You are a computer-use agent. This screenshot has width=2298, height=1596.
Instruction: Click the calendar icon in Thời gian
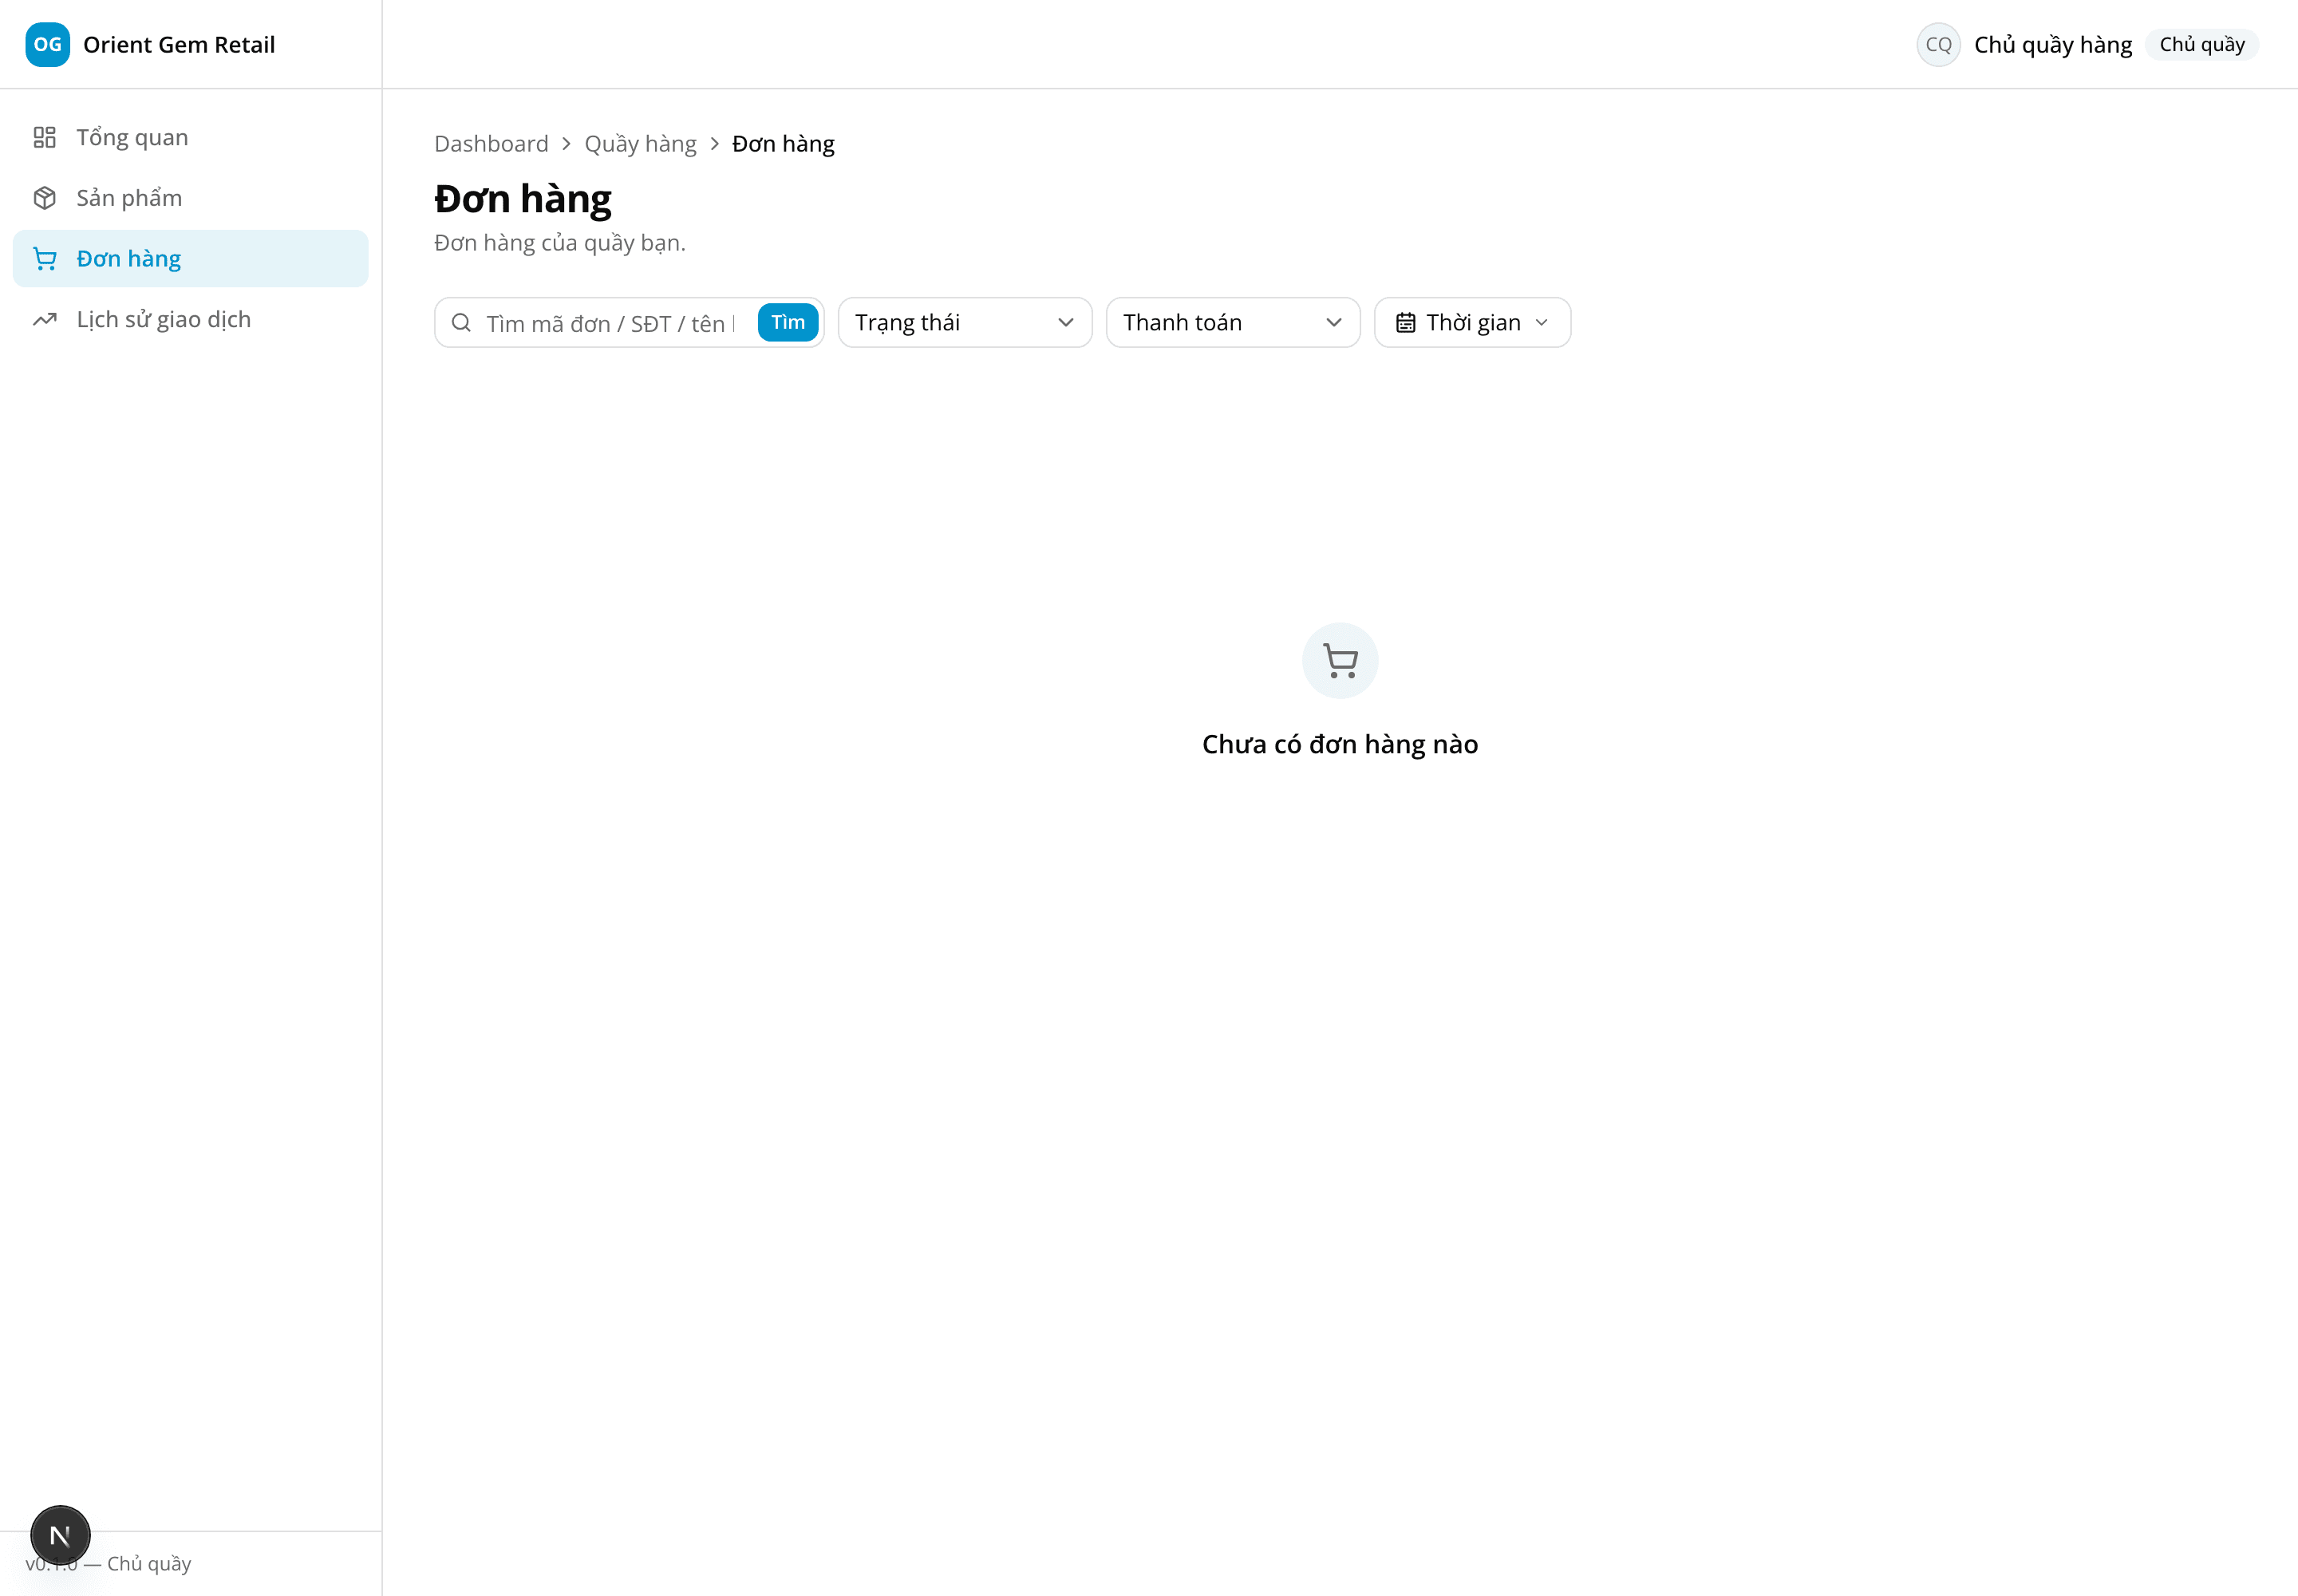(x=1405, y=322)
